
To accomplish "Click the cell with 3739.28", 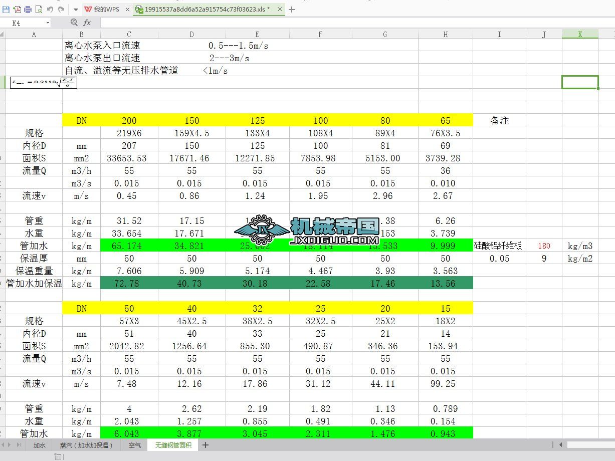I will tap(445, 158).
